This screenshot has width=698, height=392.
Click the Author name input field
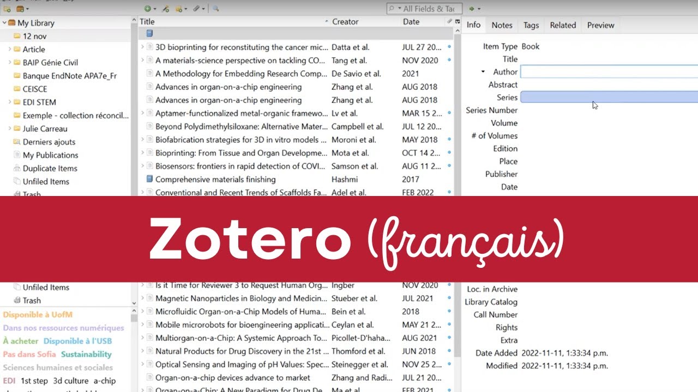[x=609, y=72]
